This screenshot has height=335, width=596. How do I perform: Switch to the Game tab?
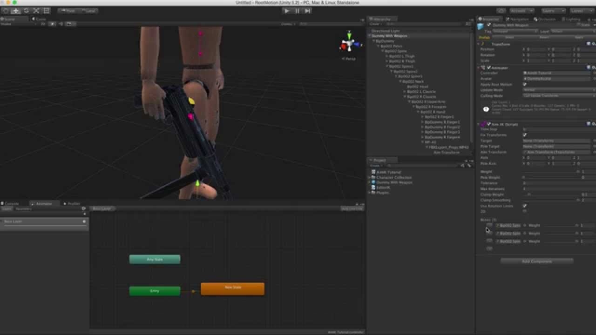point(40,19)
